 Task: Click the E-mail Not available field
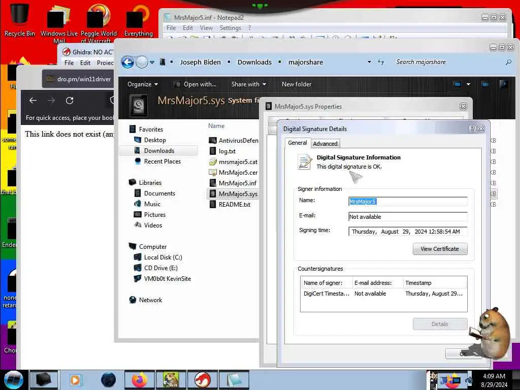408,216
